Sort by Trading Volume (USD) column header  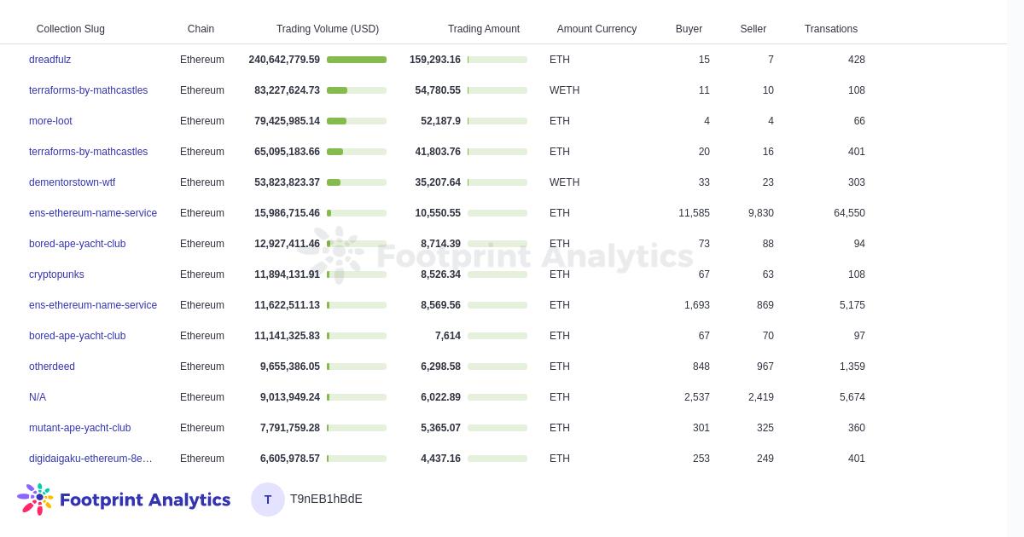[x=327, y=29]
